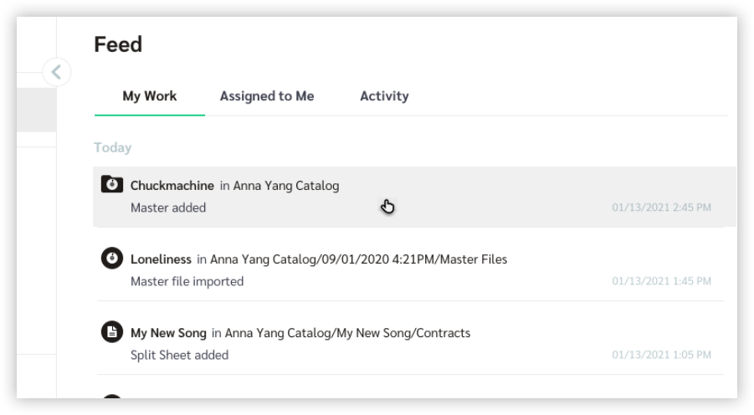Select the Master file imported entry
The image size is (754, 415).
pyautogui.click(x=411, y=270)
